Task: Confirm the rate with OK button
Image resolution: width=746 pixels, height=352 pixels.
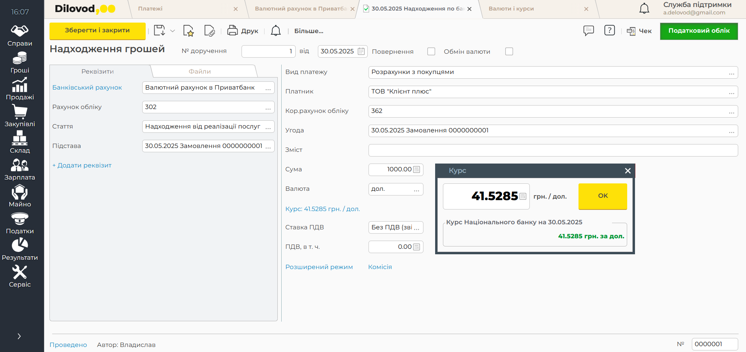Action: tap(602, 196)
